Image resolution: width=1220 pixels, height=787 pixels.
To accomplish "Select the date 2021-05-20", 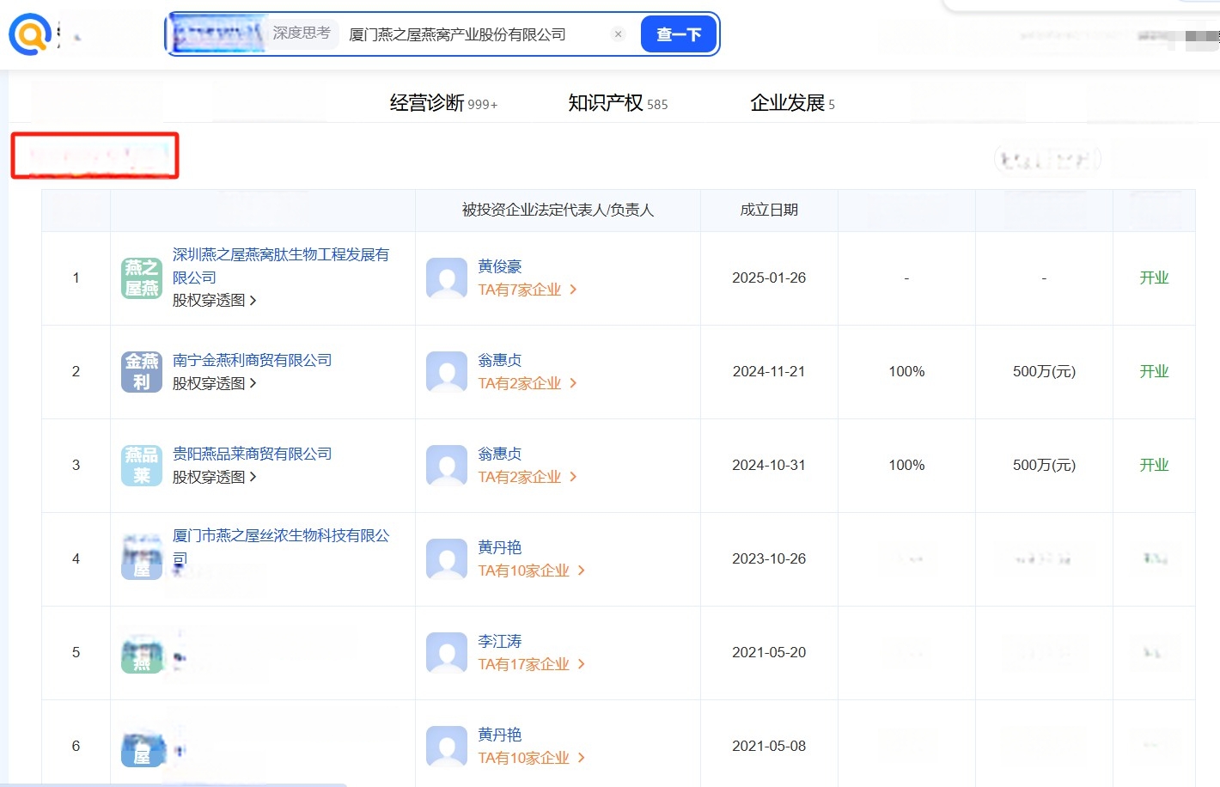I will click(x=769, y=652).
